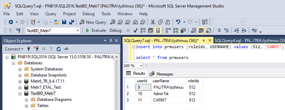The image size is (285, 110).
Task: Uncomment the selected lines icon
Action: 226,30
